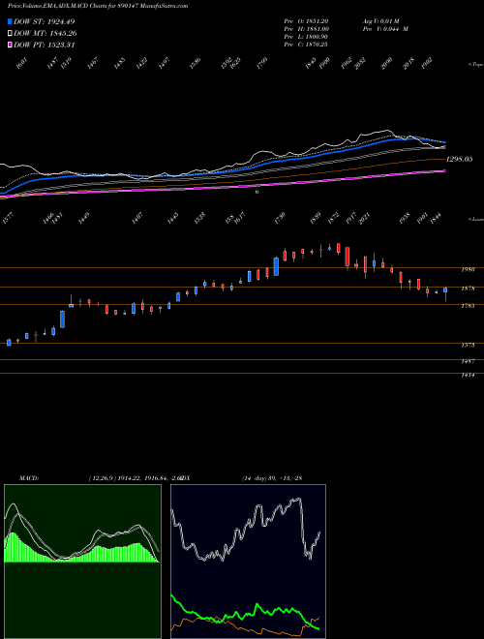
Task: Click the 1785 price level label
Action: point(468,306)
